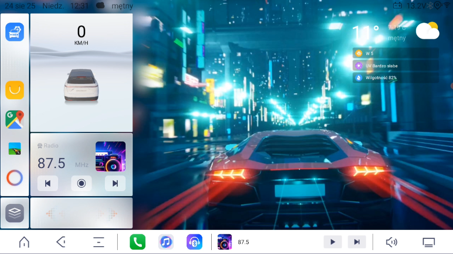Open the green Phone app

coord(137,242)
